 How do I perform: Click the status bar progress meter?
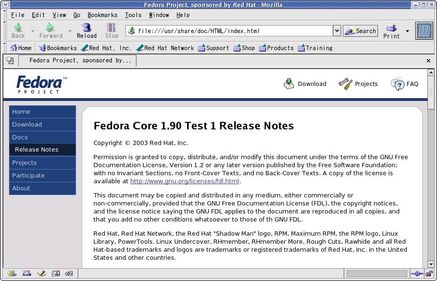click(377, 274)
